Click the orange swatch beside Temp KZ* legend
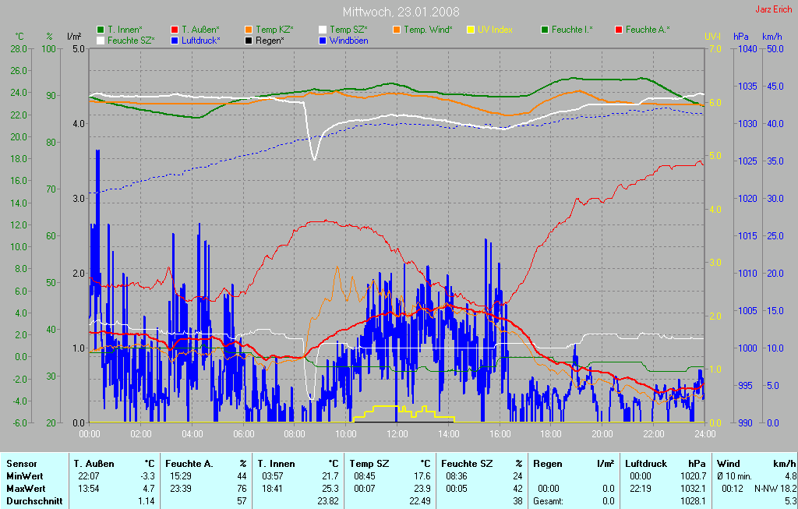 (249, 30)
